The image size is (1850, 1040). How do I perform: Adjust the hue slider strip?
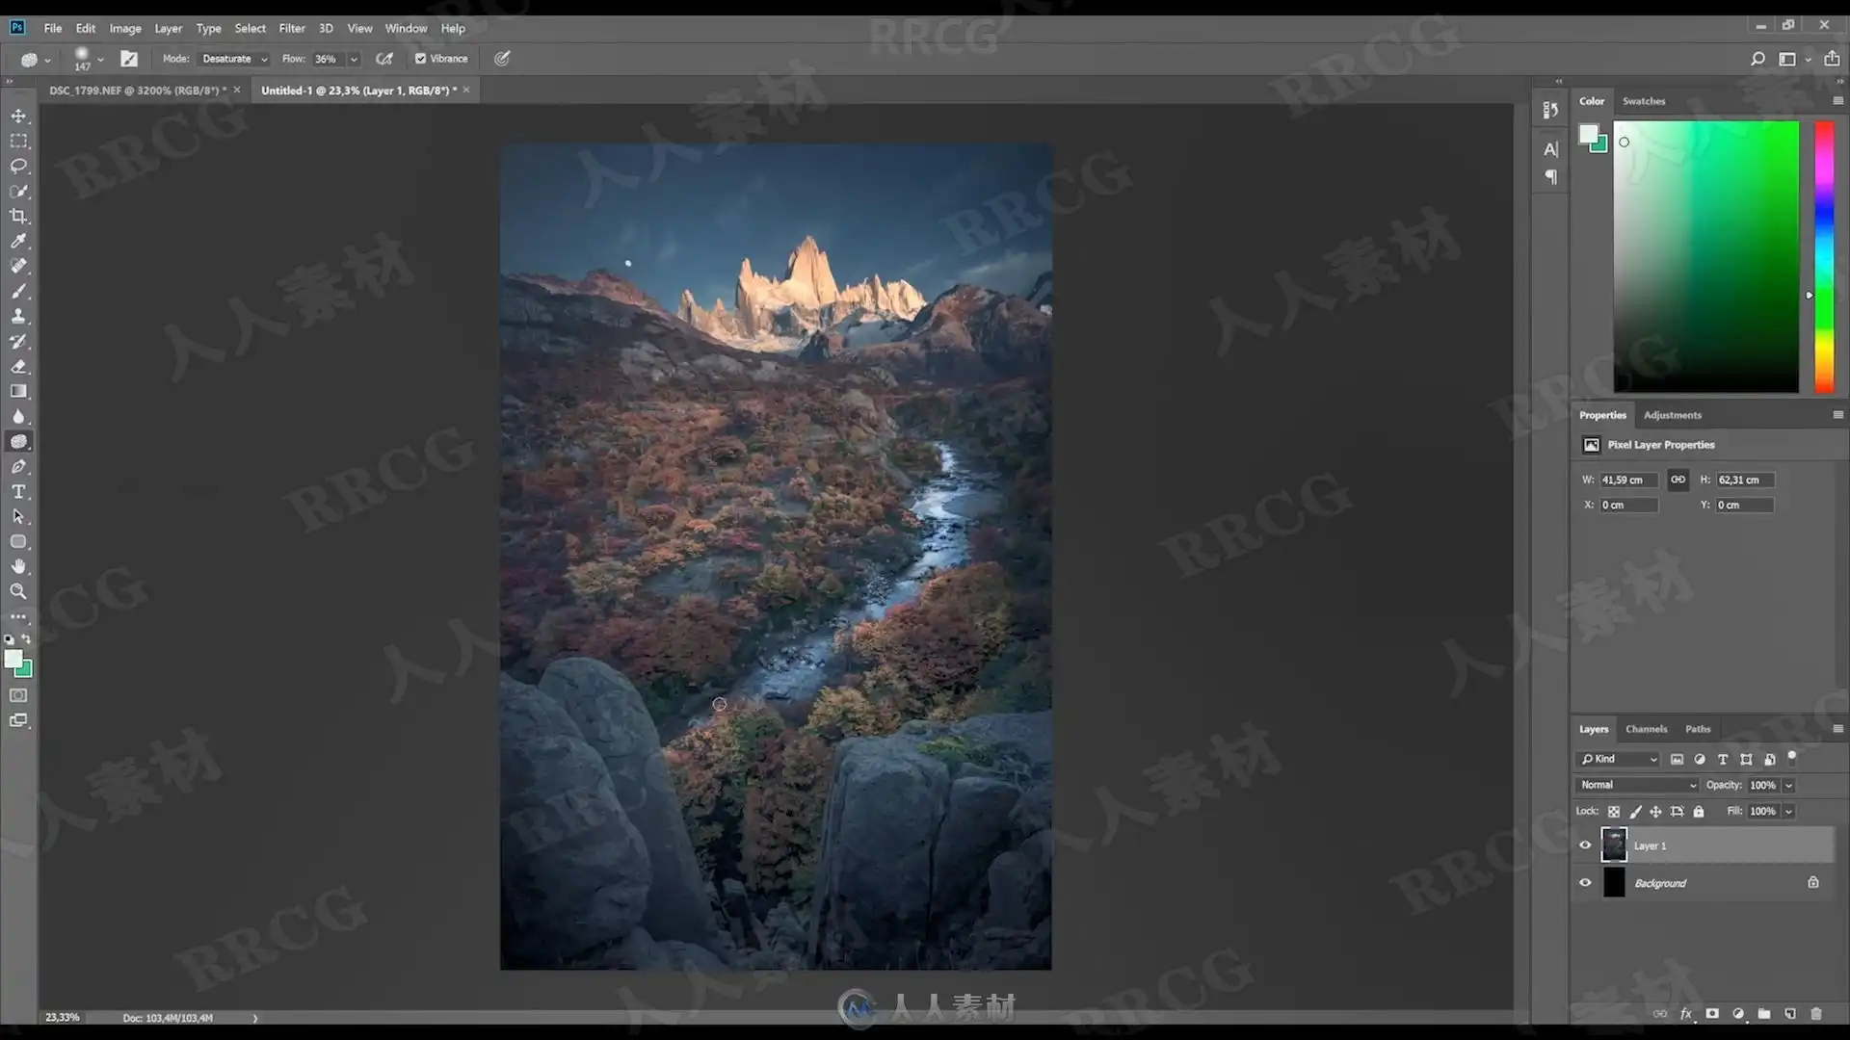point(1824,256)
